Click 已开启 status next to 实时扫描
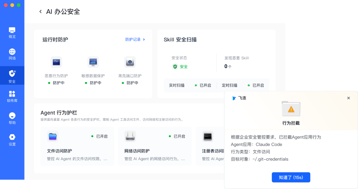Screen dimensions: 358x189 pos(203,85)
